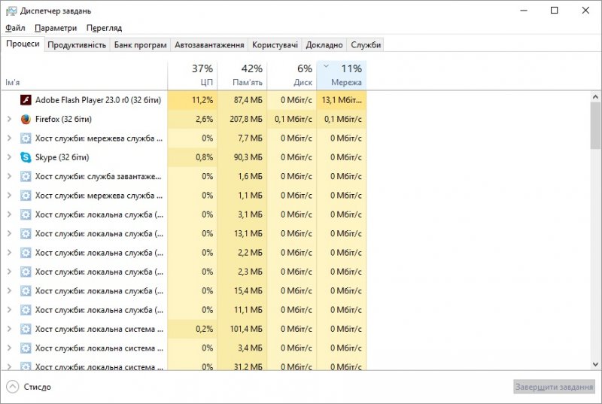This screenshot has width=602, height=404.
Task: Click gear icon of the 13,1 МБ service host row
Action: click(x=26, y=234)
